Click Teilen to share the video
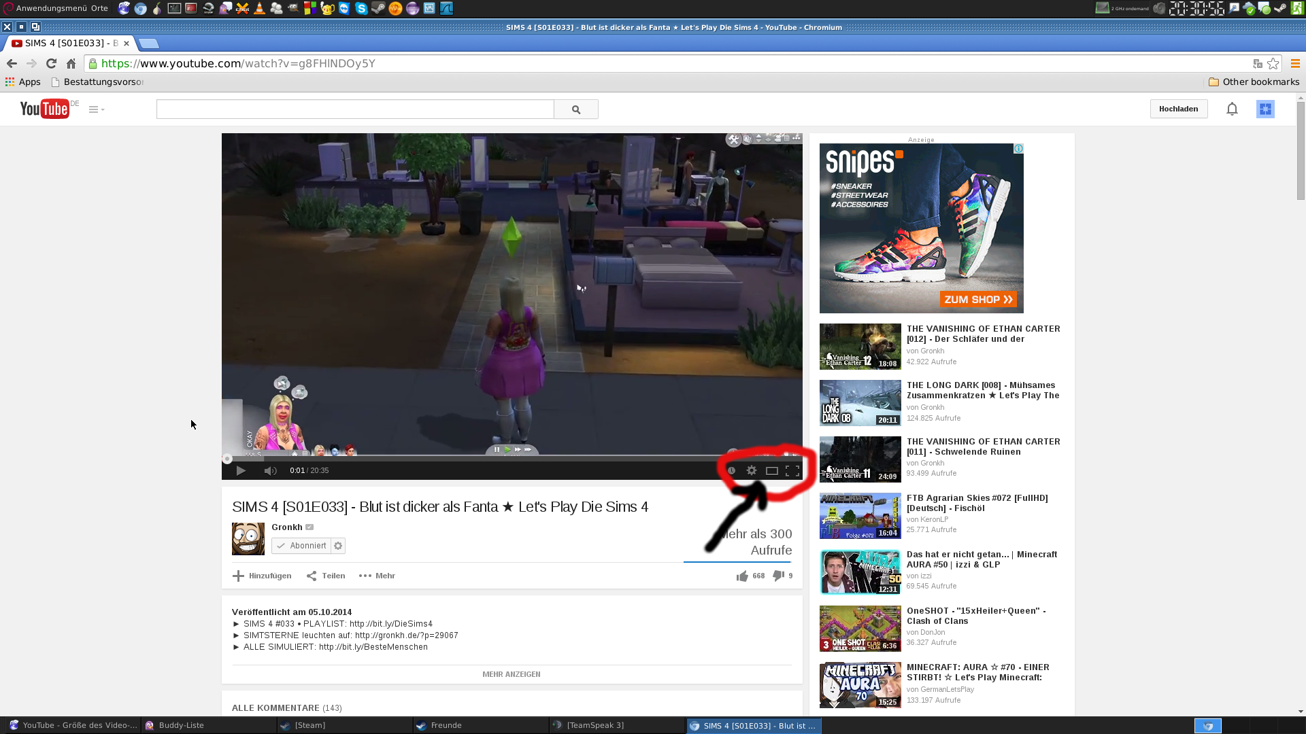The width and height of the screenshot is (1306, 734). [x=326, y=576]
